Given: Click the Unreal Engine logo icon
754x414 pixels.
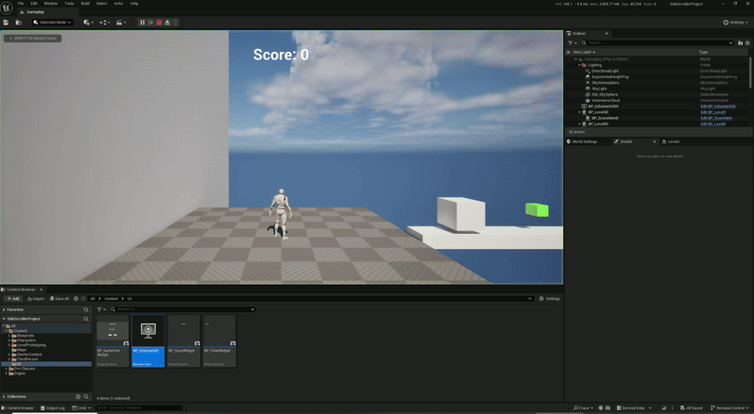Looking at the screenshot, I should [7, 8].
